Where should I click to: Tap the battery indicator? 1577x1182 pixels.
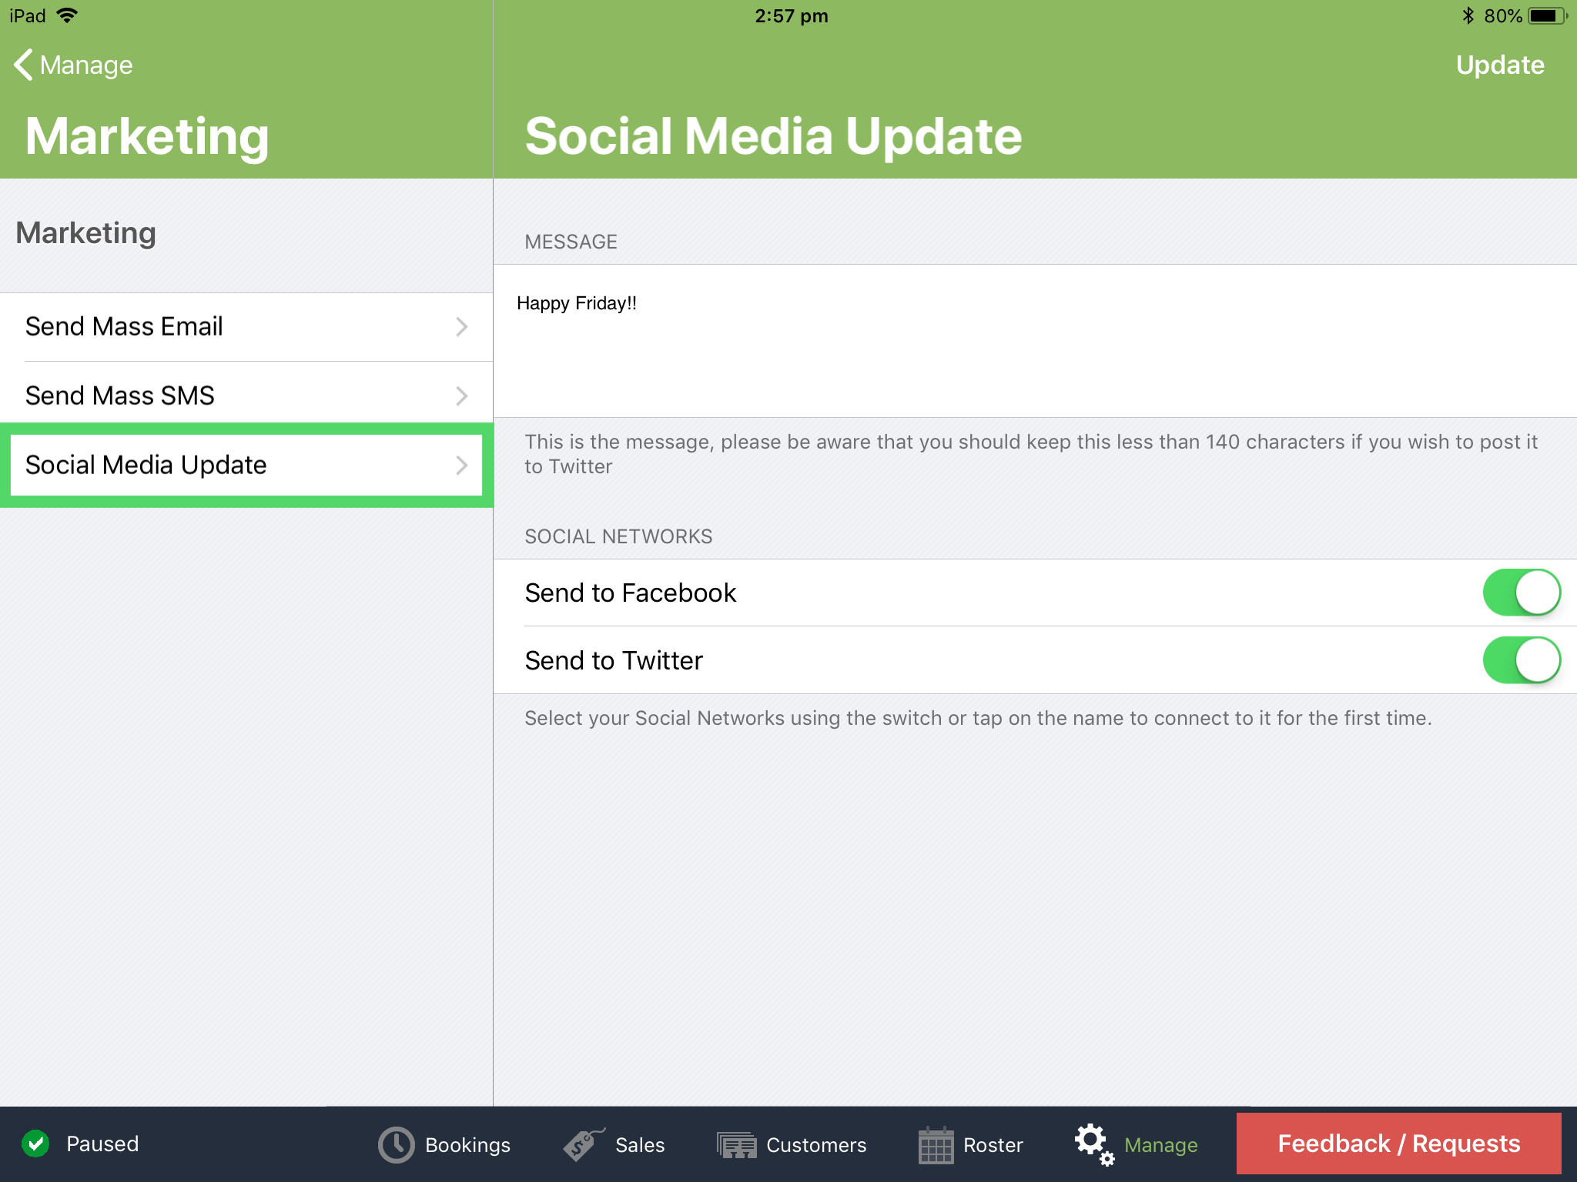[1548, 15]
